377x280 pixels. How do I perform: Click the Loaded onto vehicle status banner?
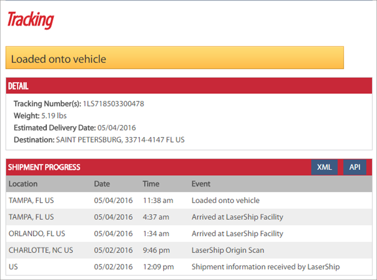coord(175,58)
